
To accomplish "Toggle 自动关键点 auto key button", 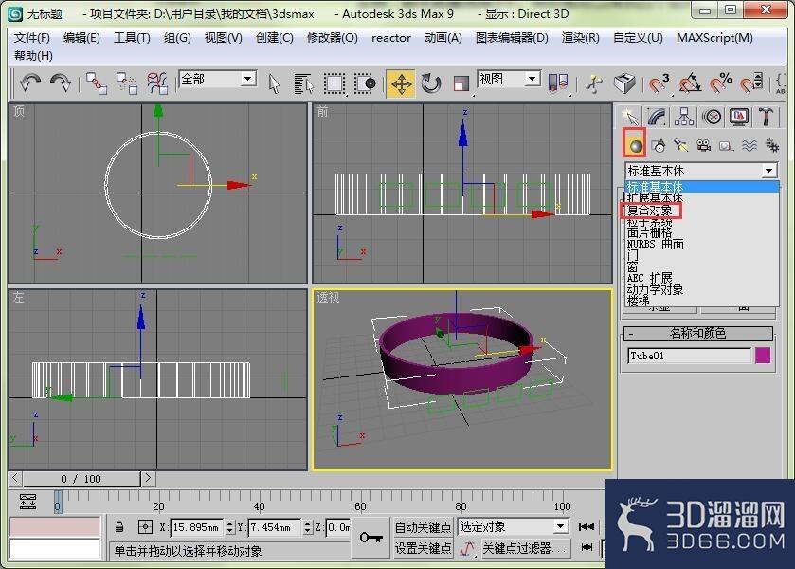I will coord(423,527).
